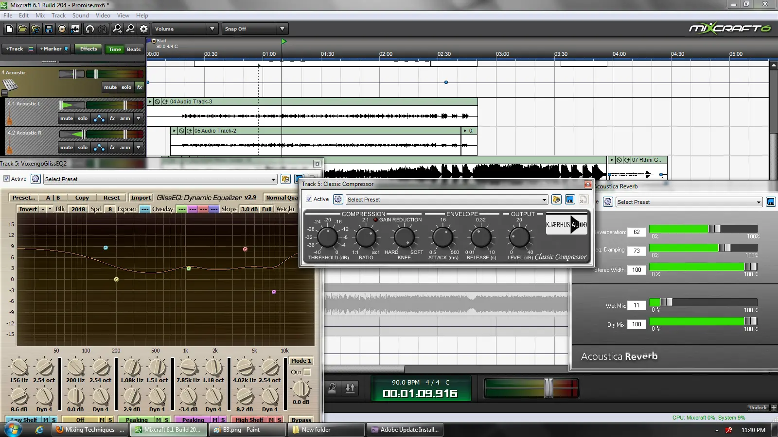Expand Select Preset dropdown in GlissEQ window
This screenshot has height=437, width=778.
tap(273, 179)
